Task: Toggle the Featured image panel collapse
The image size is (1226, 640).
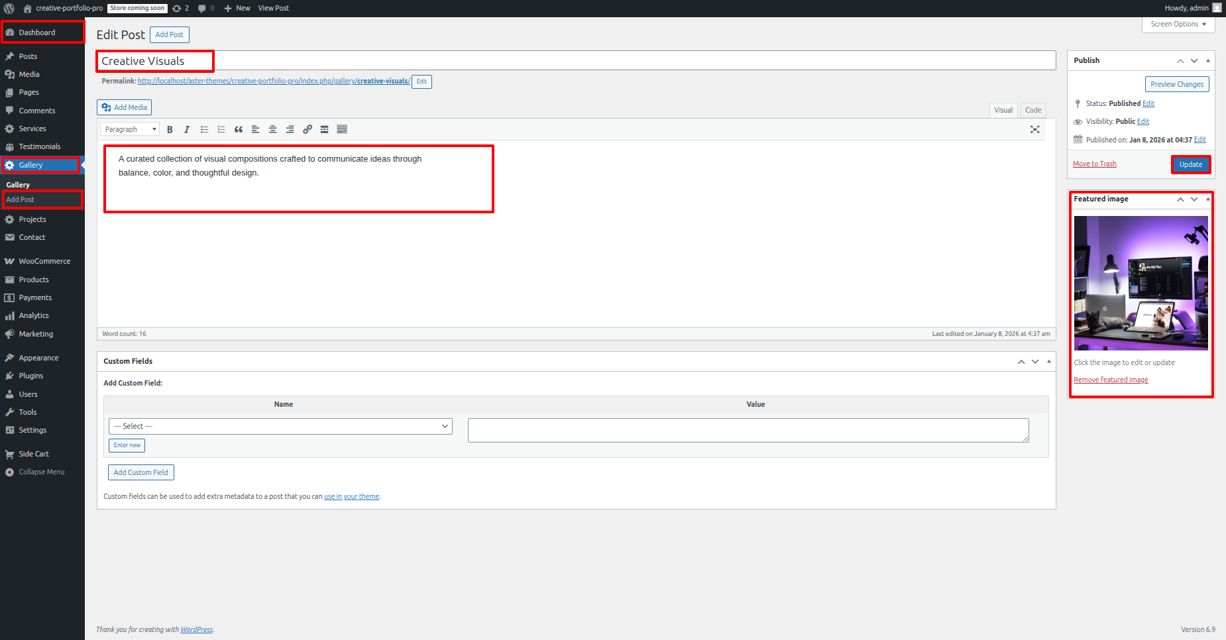Action: [1208, 199]
